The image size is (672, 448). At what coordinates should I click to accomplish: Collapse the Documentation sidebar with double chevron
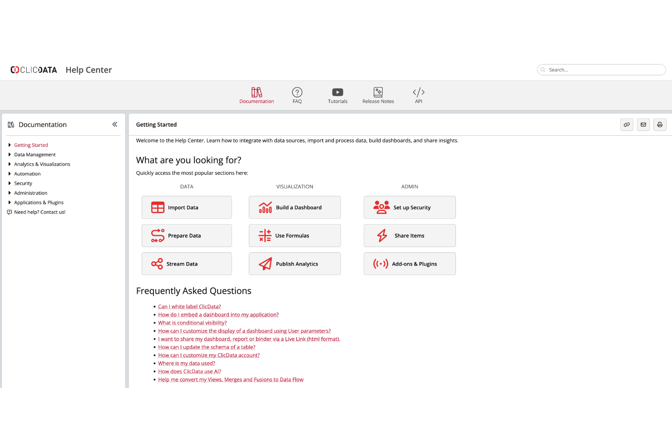(115, 124)
